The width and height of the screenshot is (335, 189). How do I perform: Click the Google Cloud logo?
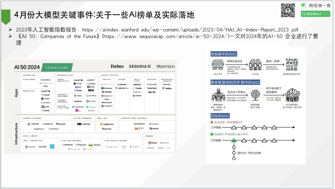pos(112,147)
